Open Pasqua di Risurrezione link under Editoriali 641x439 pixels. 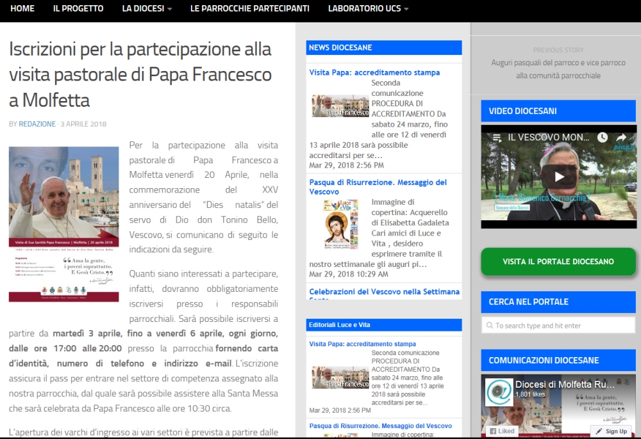pyautogui.click(x=381, y=426)
